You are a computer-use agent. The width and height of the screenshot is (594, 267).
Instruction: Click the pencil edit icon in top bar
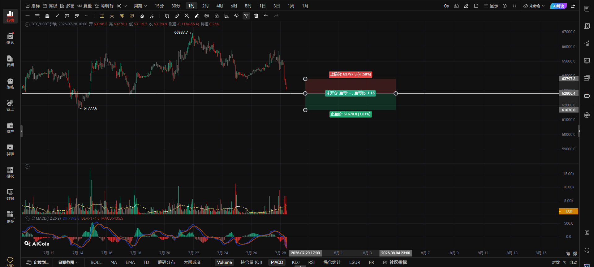coord(466,6)
